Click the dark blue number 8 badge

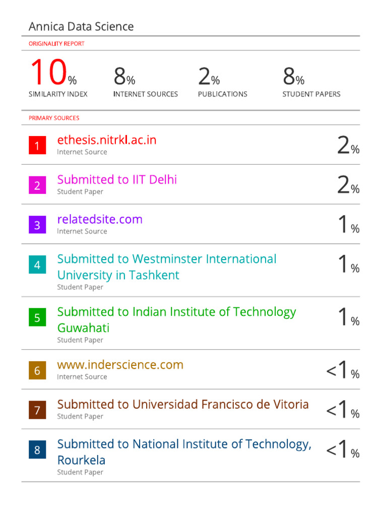[37, 450]
